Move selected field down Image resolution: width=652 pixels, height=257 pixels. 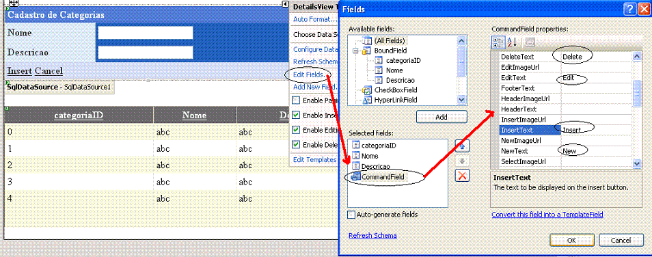click(x=463, y=161)
